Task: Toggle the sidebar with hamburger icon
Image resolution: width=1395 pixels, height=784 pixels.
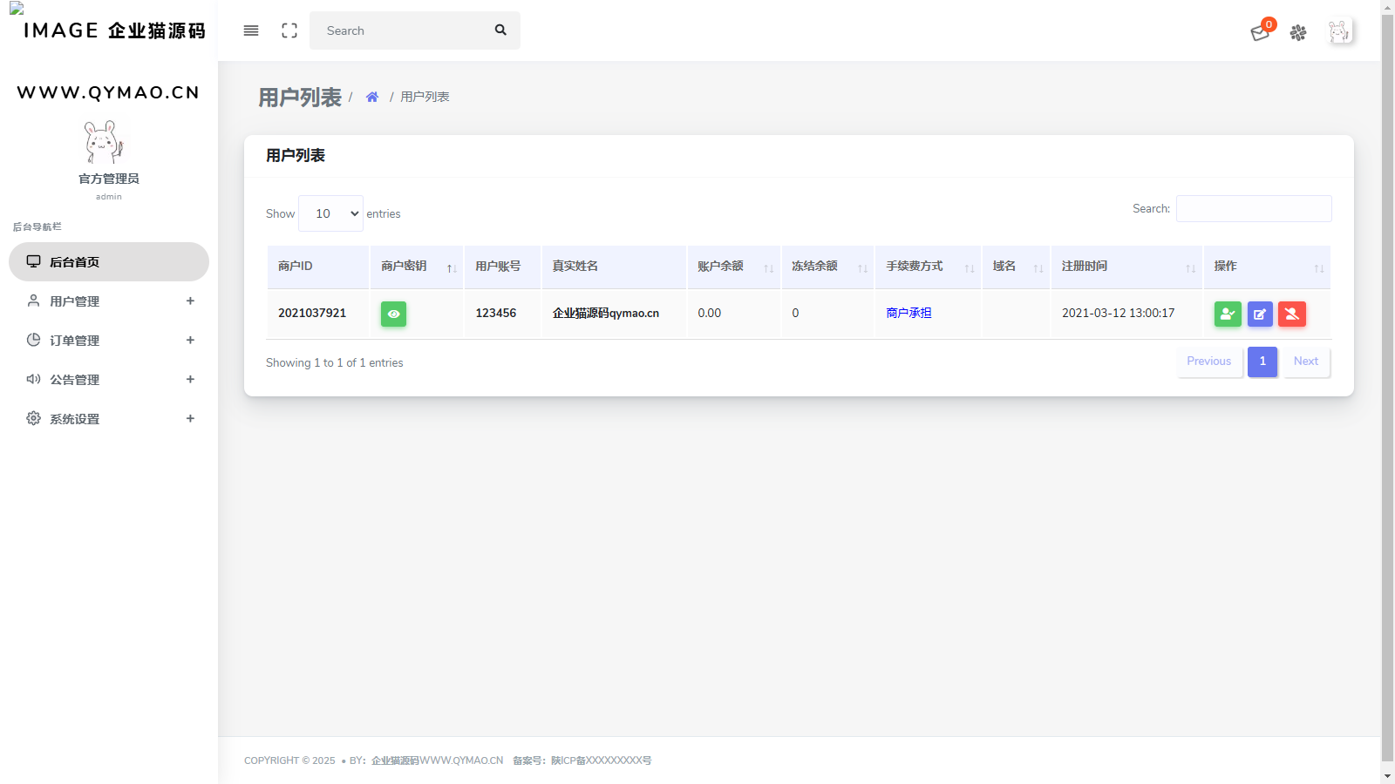Action: (x=250, y=30)
